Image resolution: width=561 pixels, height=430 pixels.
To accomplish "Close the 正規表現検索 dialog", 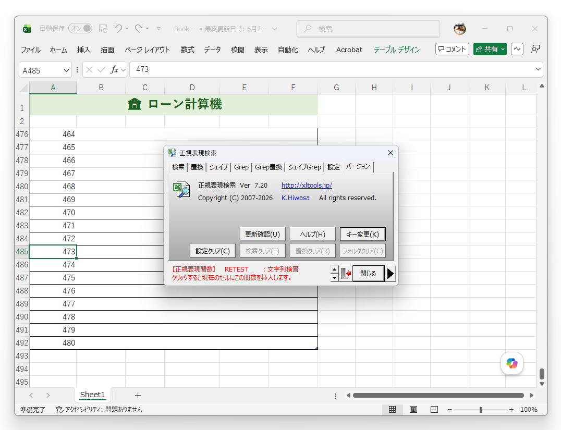I will (x=391, y=153).
